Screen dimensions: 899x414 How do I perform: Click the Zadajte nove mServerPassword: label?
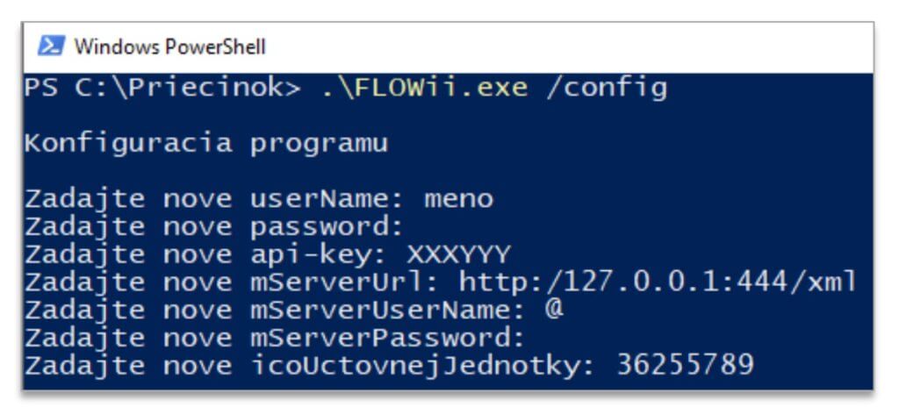tap(275, 338)
